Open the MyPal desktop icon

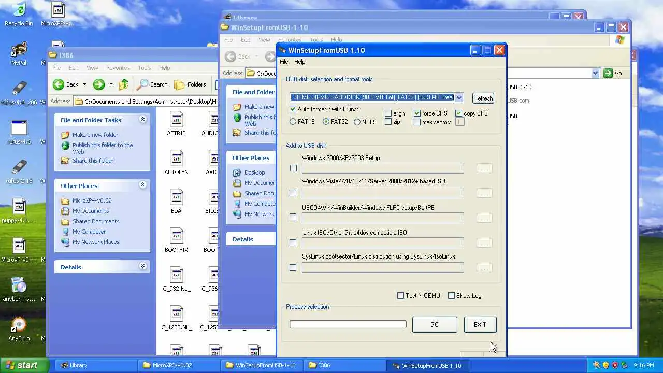pos(19,53)
